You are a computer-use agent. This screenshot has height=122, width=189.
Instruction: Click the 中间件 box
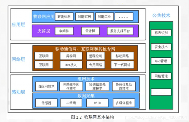[64, 31]
